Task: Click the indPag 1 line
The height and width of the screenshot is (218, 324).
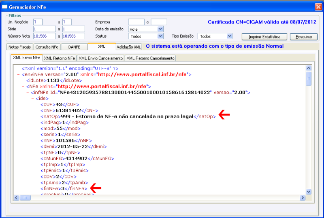Action: (x=65, y=123)
